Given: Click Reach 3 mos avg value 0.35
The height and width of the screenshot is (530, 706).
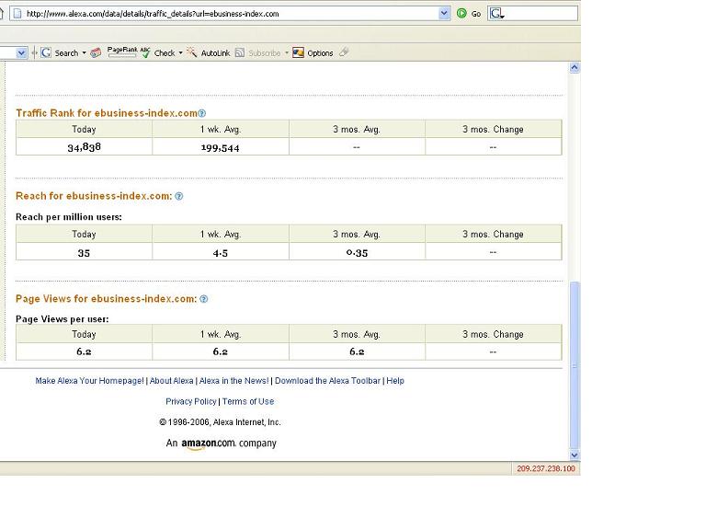Looking at the screenshot, I should pos(357,253).
